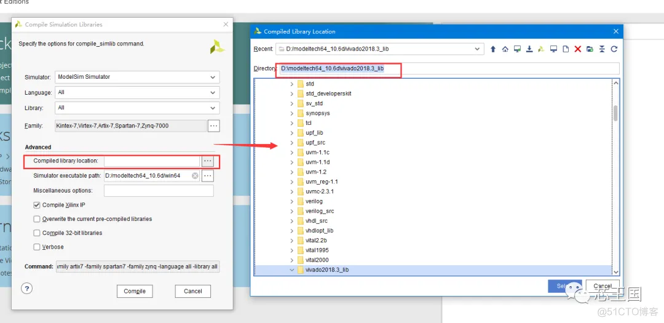664x323 pixels.
Task: Select vital1995 folder
Action: pyautogui.click(x=317, y=250)
